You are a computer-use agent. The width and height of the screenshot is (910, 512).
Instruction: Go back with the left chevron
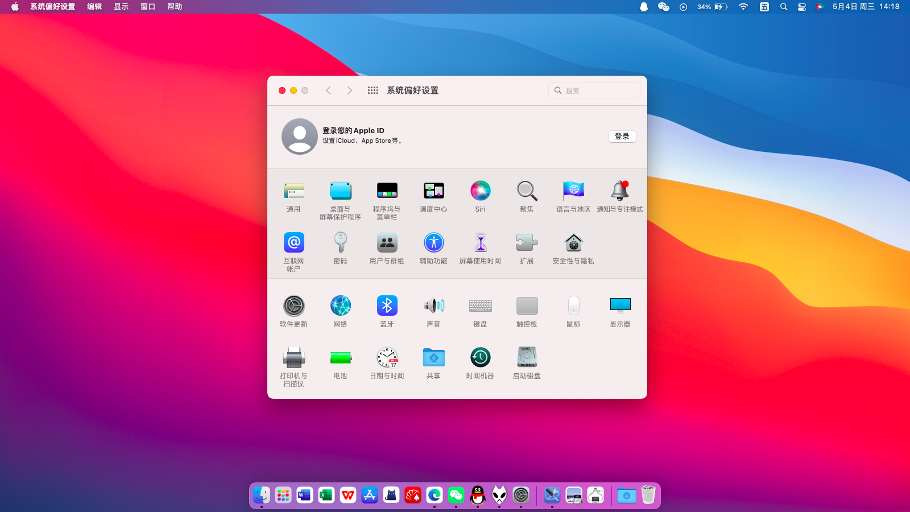(x=328, y=90)
